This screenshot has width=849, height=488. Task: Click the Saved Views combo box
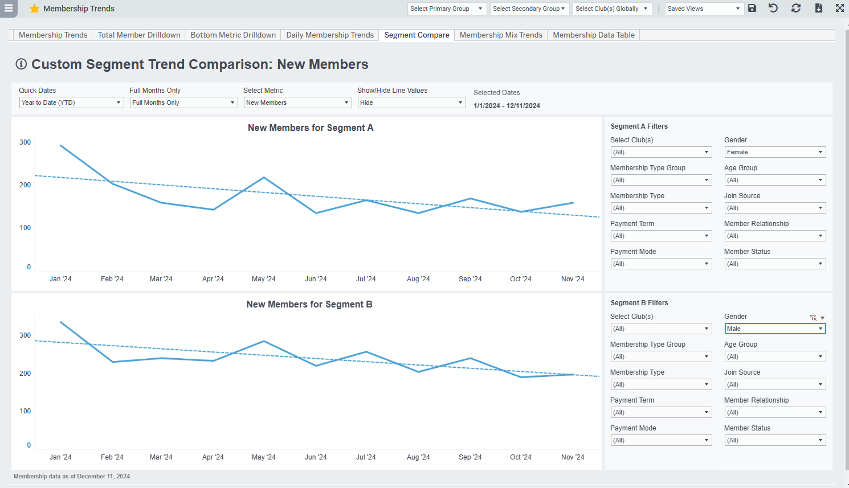[704, 9]
